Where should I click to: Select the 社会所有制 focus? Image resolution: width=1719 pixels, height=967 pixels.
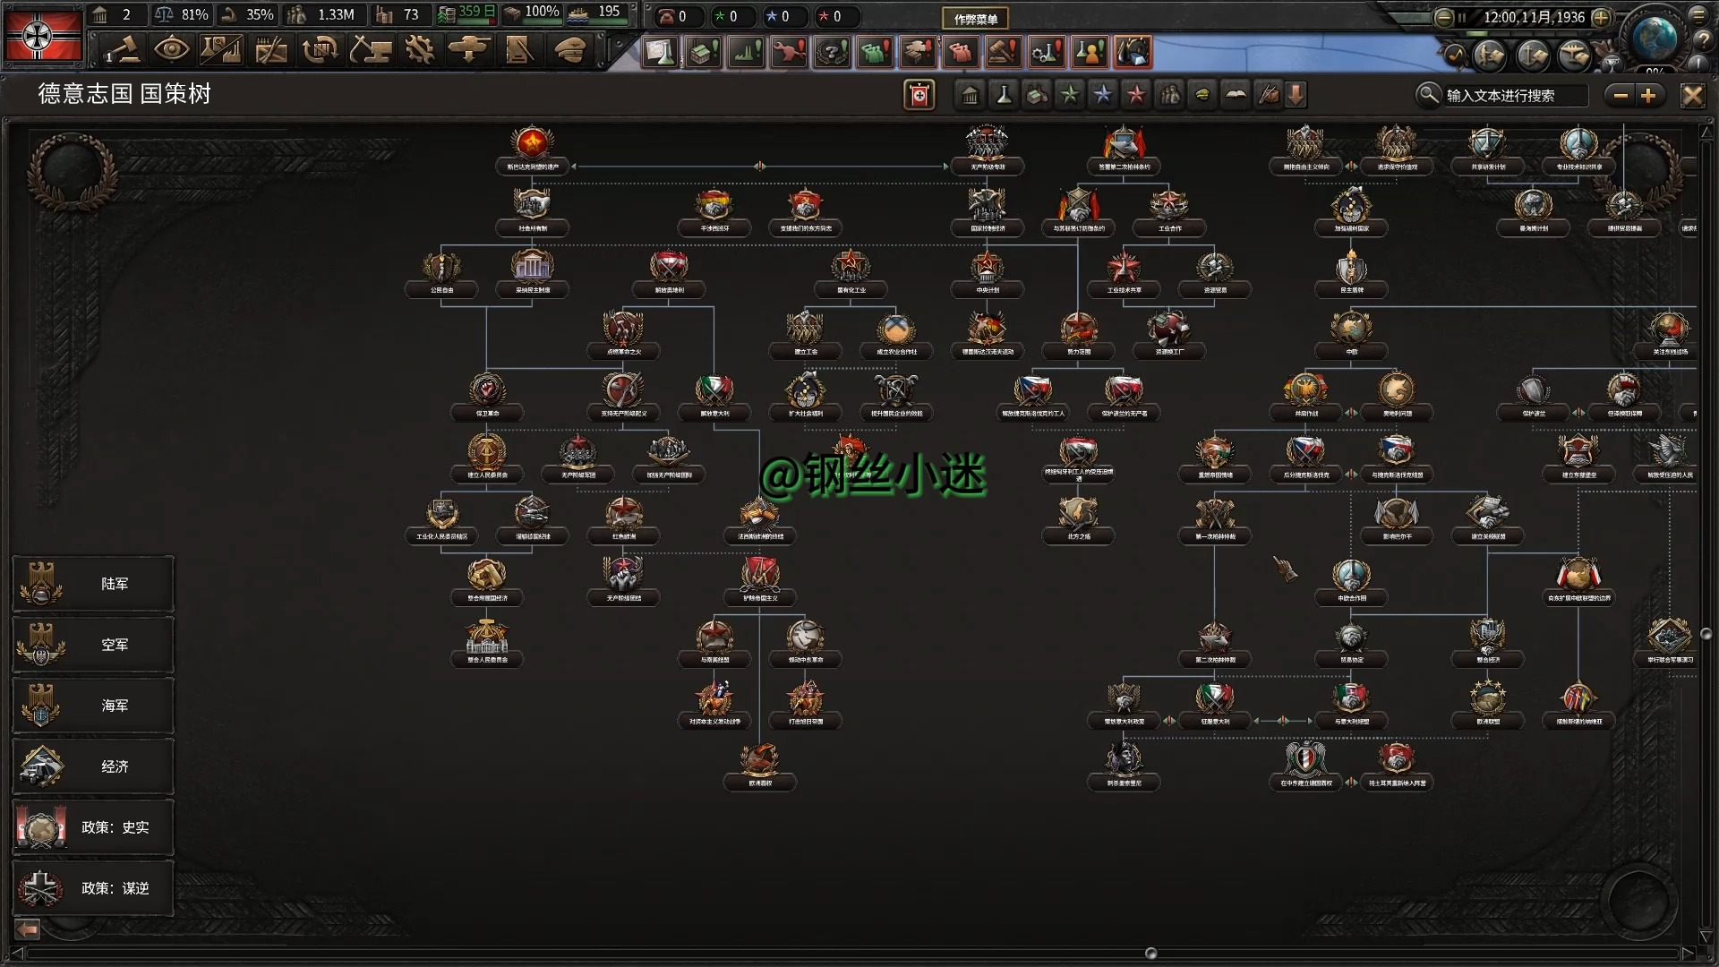coord(533,212)
